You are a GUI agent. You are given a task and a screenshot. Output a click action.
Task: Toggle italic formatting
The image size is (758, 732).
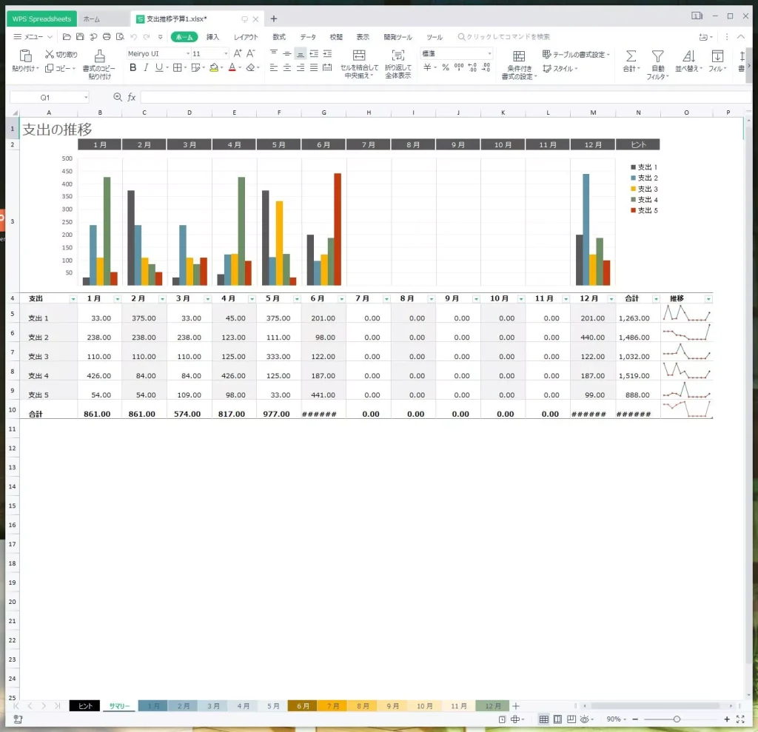147,67
